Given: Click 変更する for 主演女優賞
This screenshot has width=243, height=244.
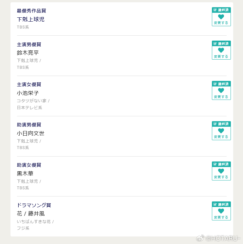Looking at the screenshot, I should coord(221,97).
